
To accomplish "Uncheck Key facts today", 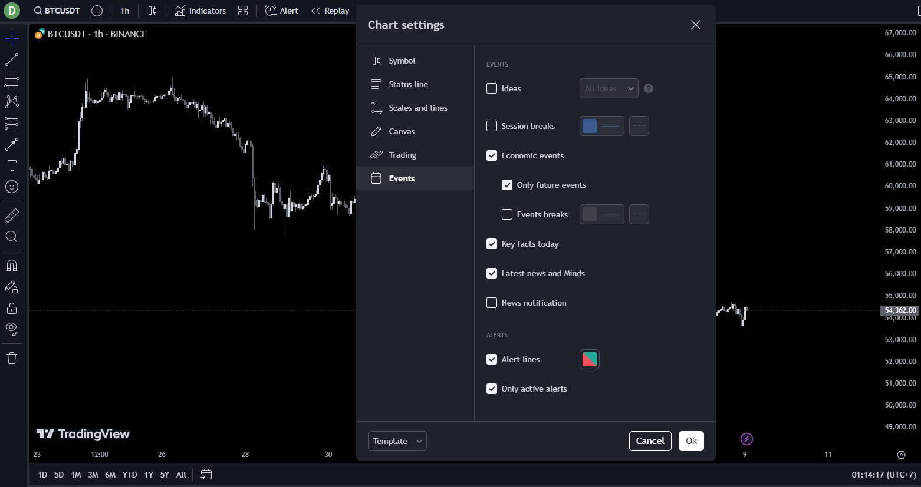I will tap(492, 244).
